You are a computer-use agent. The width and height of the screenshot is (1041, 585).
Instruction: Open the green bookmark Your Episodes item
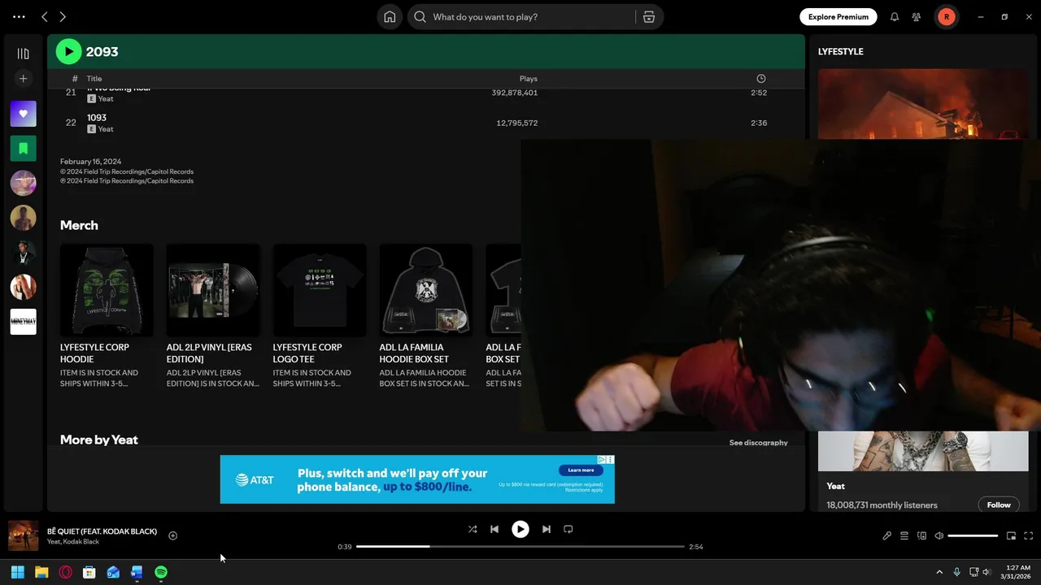[x=23, y=149]
